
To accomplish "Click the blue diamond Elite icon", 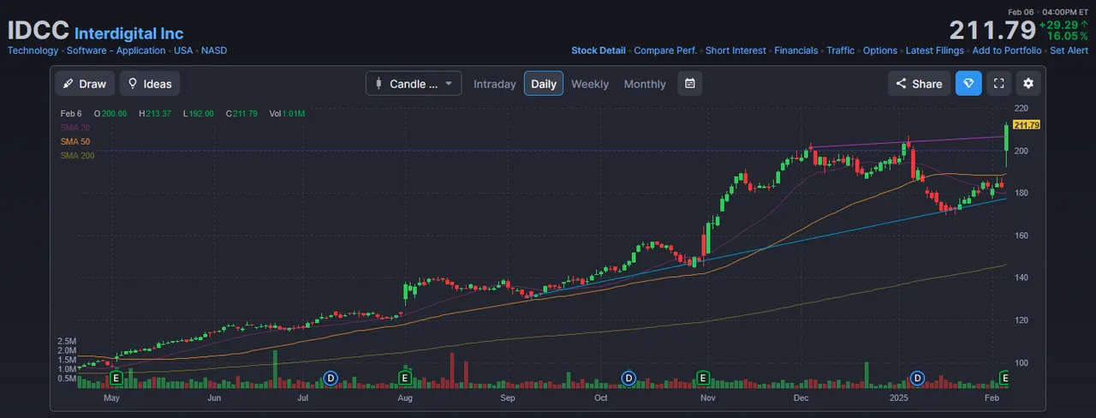I will [969, 83].
